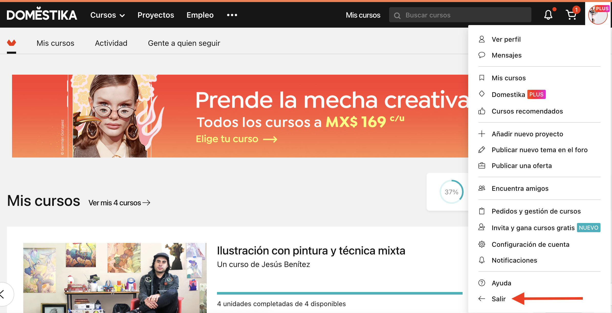Click the person icon beside Ver perfil
This screenshot has height=313, width=612.
[482, 39]
